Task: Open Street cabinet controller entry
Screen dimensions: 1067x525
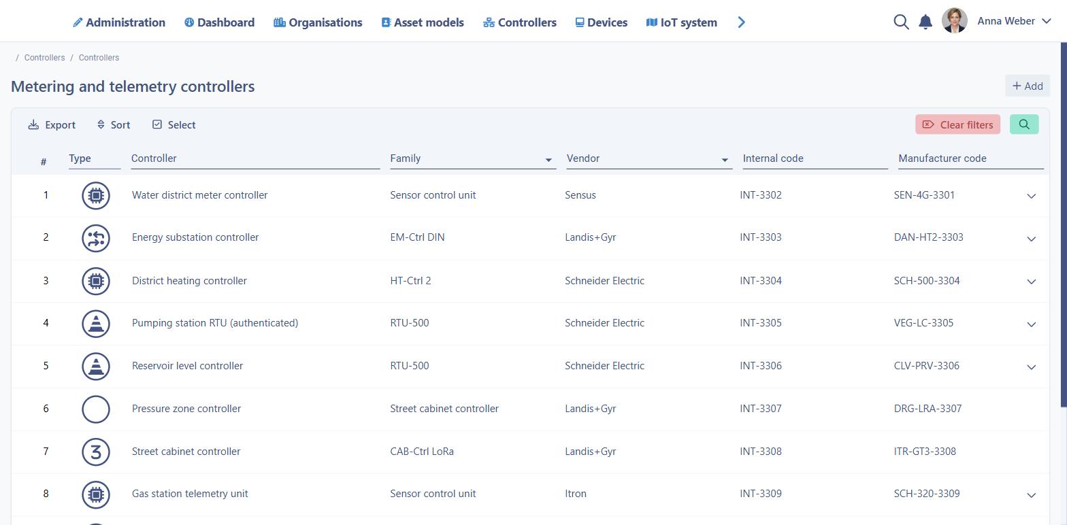Action: point(186,452)
